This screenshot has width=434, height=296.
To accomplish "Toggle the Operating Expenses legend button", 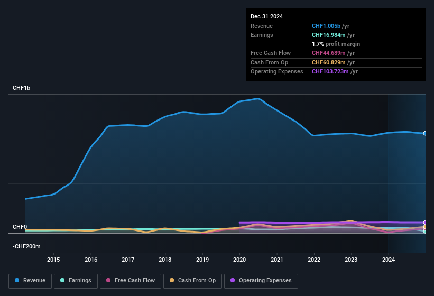I will pos(261,281).
